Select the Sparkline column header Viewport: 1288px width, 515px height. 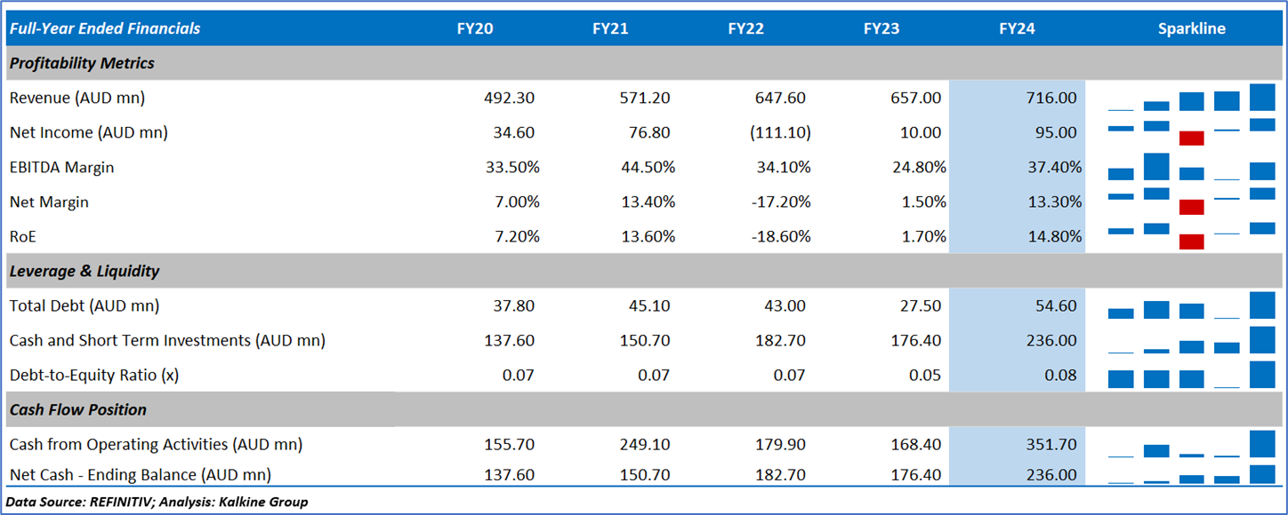click(x=1191, y=28)
